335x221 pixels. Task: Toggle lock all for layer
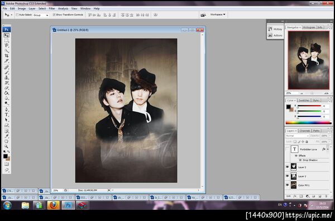(307, 142)
